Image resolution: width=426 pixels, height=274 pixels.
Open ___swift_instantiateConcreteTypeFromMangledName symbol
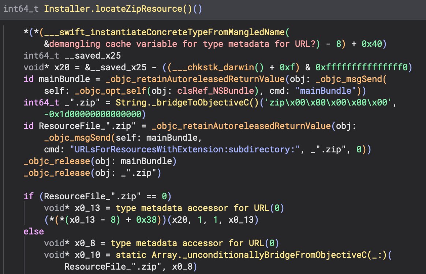163,33
